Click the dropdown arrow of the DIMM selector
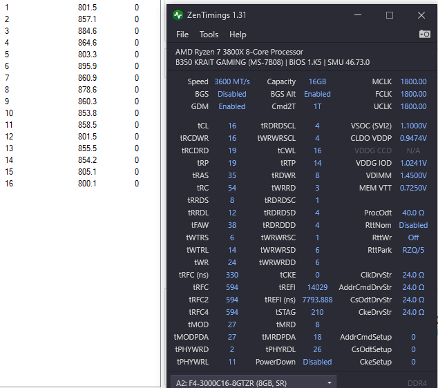This screenshot has width=438, height=388. (x=330, y=383)
